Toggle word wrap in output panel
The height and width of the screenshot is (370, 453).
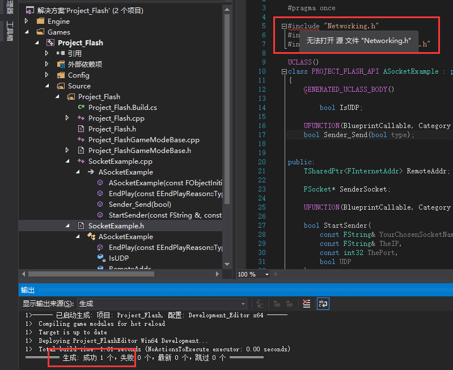point(323,304)
